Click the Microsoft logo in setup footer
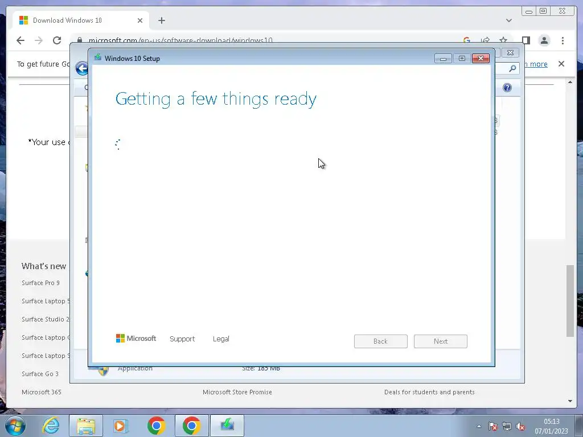Screen dimensions: 583x437 136,338
